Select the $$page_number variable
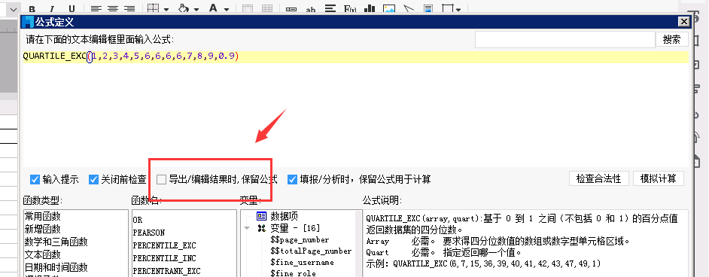Viewport: 709px width, 277px height. (300, 239)
